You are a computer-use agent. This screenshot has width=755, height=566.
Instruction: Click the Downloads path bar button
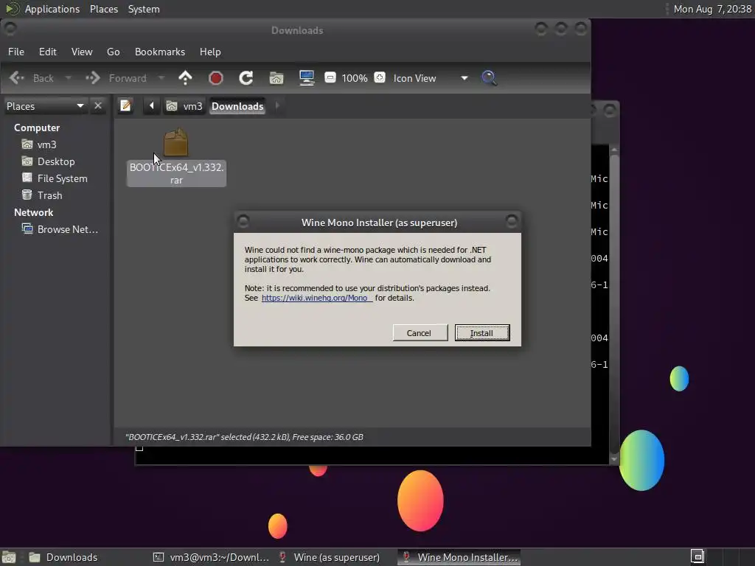(237, 106)
